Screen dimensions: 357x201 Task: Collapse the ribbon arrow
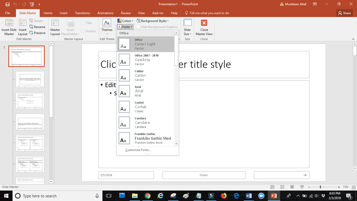[353, 39]
